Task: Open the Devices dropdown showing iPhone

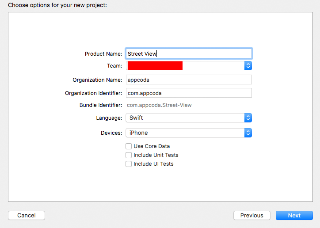Action: pyautogui.click(x=186, y=133)
